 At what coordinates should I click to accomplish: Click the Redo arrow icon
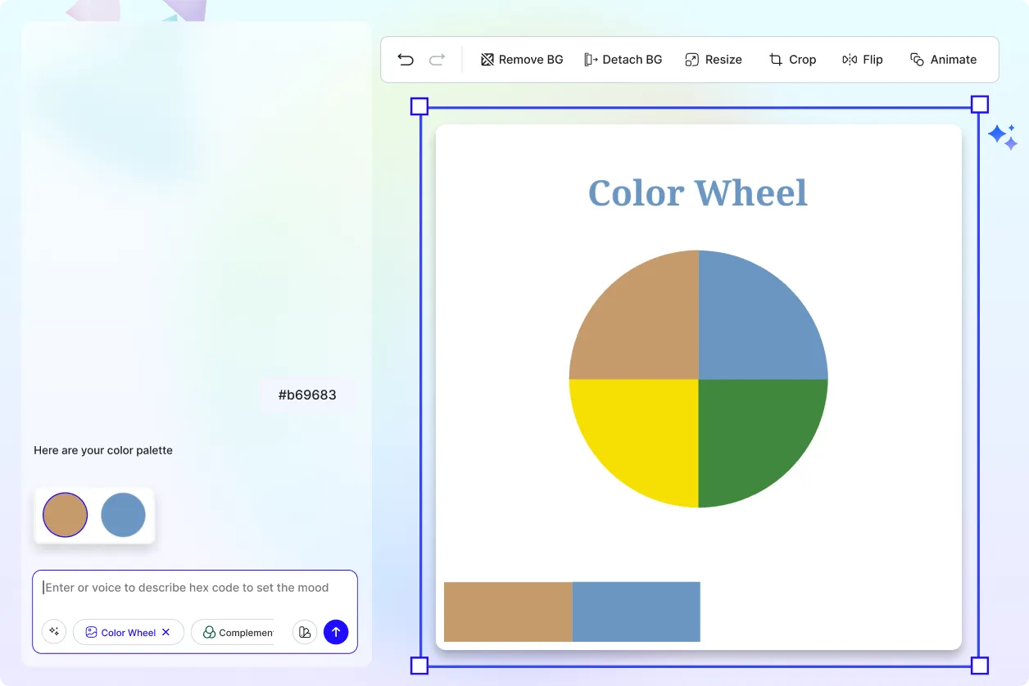point(437,59)
